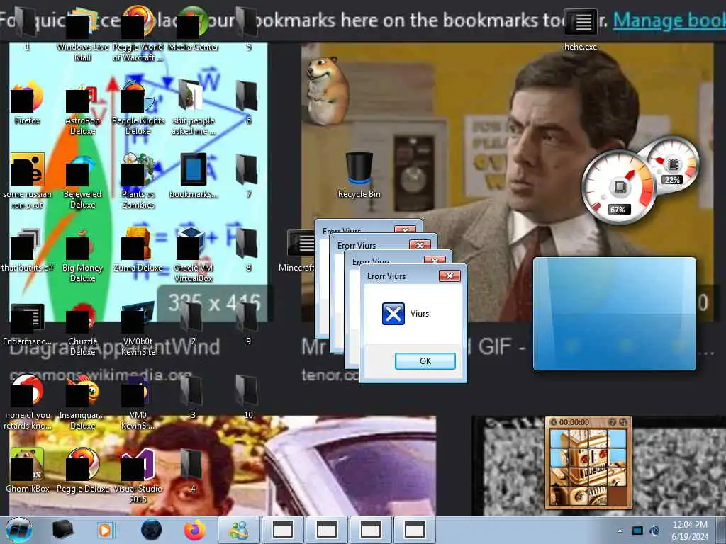Select the Endermanc... desktop file

(27, 324)
